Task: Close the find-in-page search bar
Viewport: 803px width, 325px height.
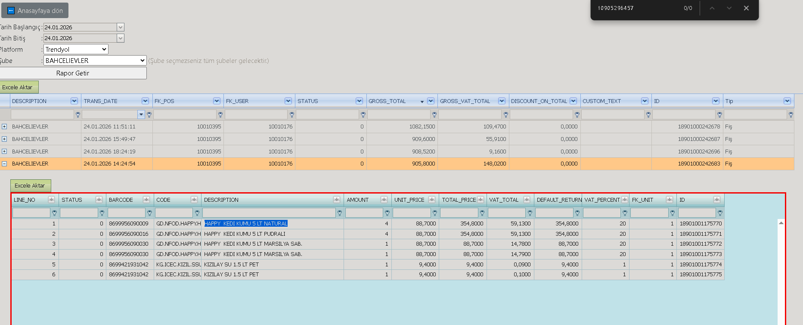Action: tap(746, 8)
